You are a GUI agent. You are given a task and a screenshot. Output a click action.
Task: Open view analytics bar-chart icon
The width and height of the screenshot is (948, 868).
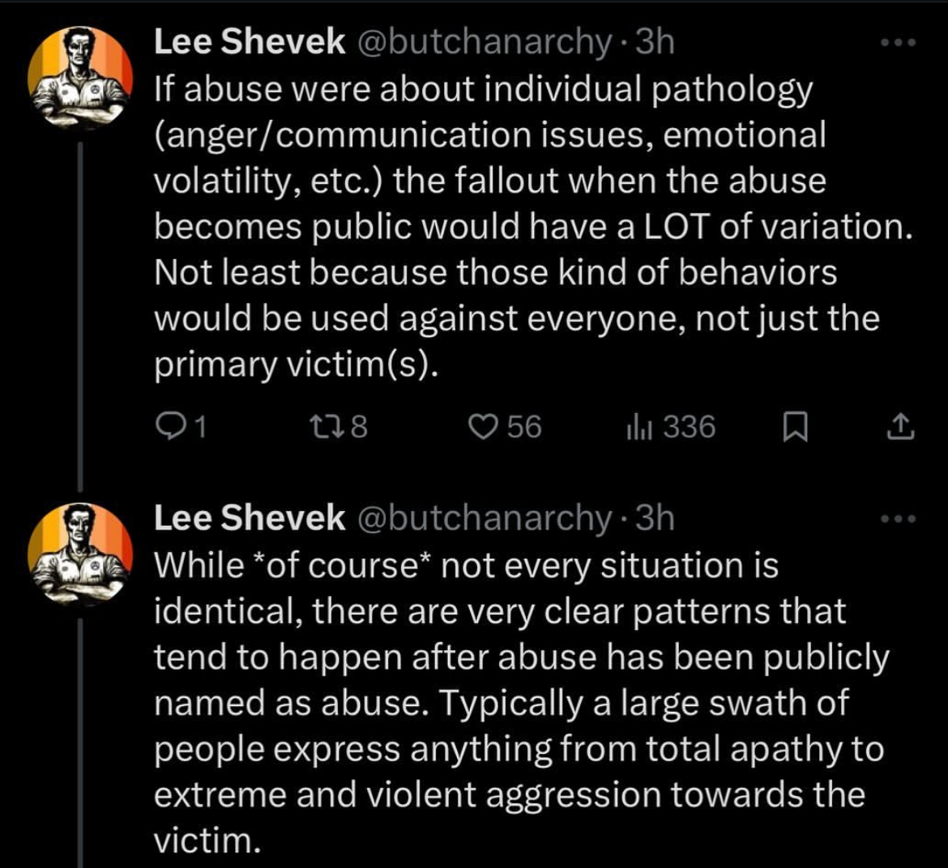tap(633, 427)
